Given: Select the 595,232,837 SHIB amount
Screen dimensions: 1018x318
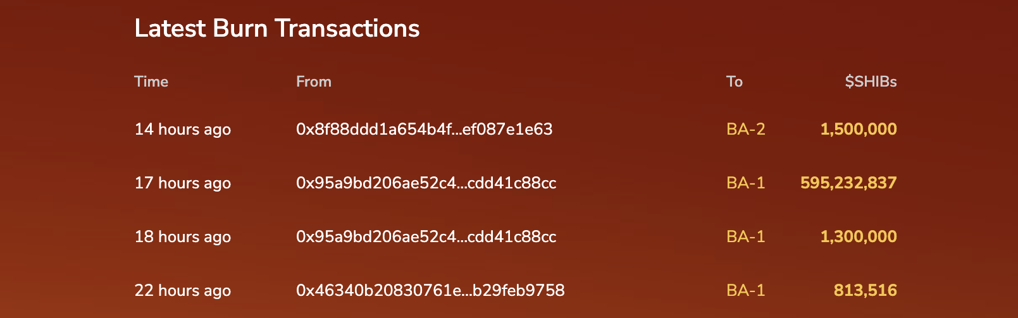Looking at the screenshot, I should (x=848, y=183).
